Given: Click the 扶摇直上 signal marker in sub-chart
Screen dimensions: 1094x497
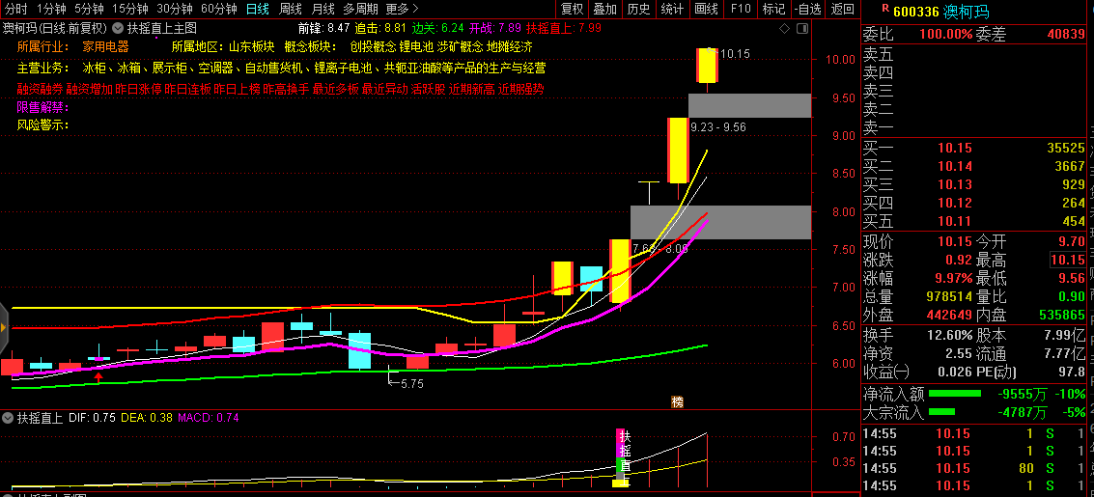Looking at the screenshot, I should tap(623, 456).
